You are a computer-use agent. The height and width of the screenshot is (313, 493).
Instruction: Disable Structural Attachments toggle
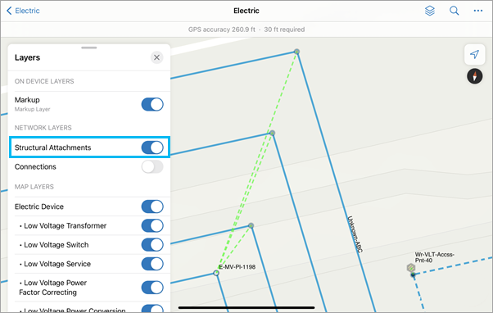click(152, 147)
